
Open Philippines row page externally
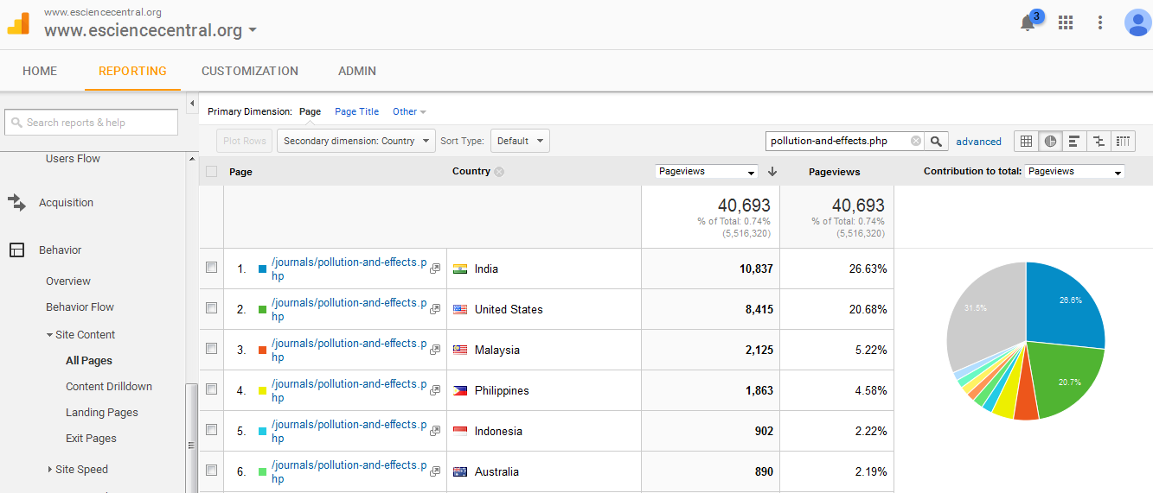coord(435,390)
